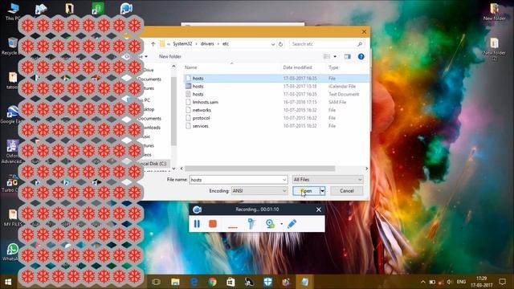This screenshot has height=289, width=514.
Task: Refresh the etc folder listing
Action: (280, 44)
